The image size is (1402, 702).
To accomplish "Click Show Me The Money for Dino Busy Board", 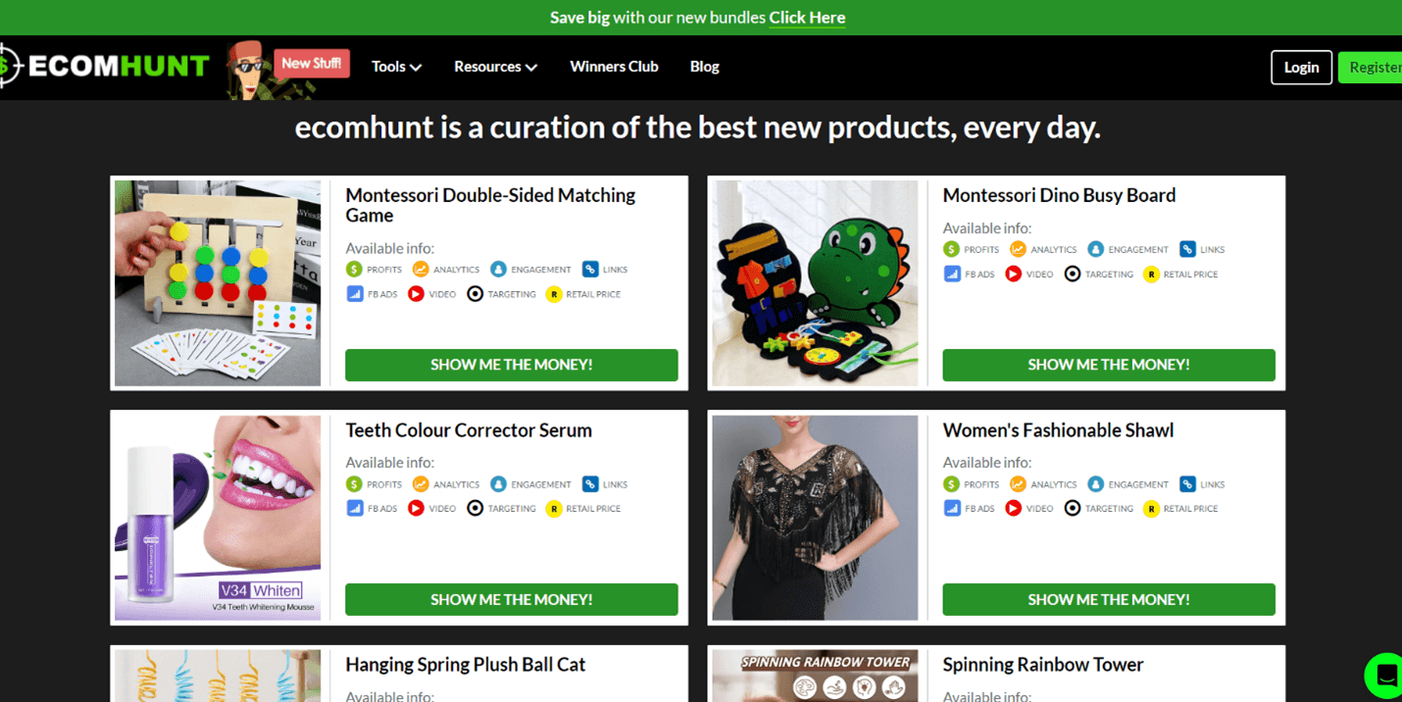I will click(1108, 365).
